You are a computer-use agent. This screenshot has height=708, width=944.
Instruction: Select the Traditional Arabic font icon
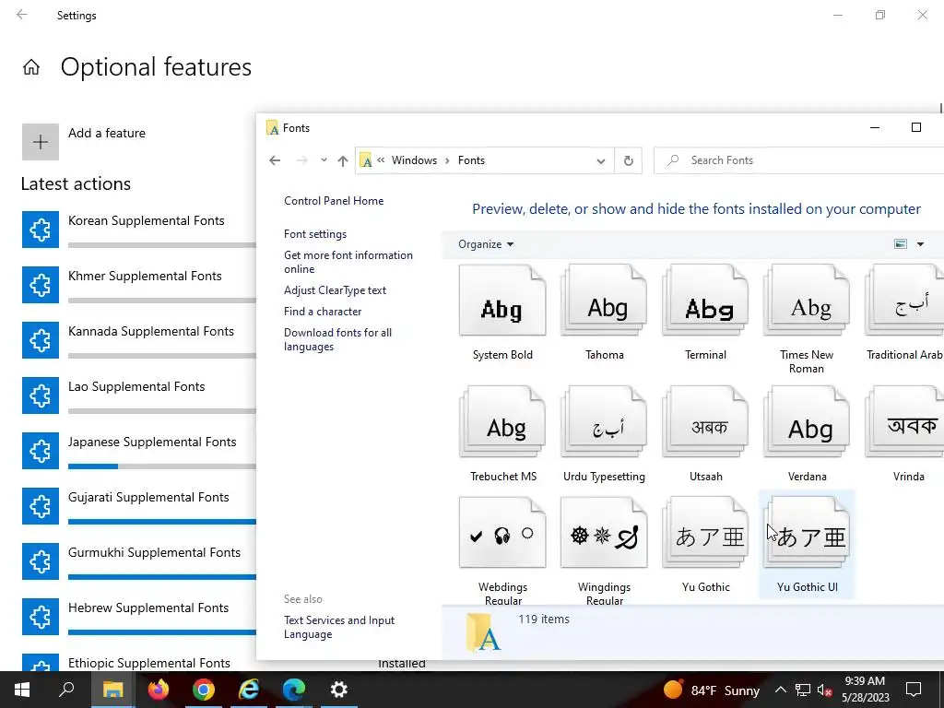[905, 301]
